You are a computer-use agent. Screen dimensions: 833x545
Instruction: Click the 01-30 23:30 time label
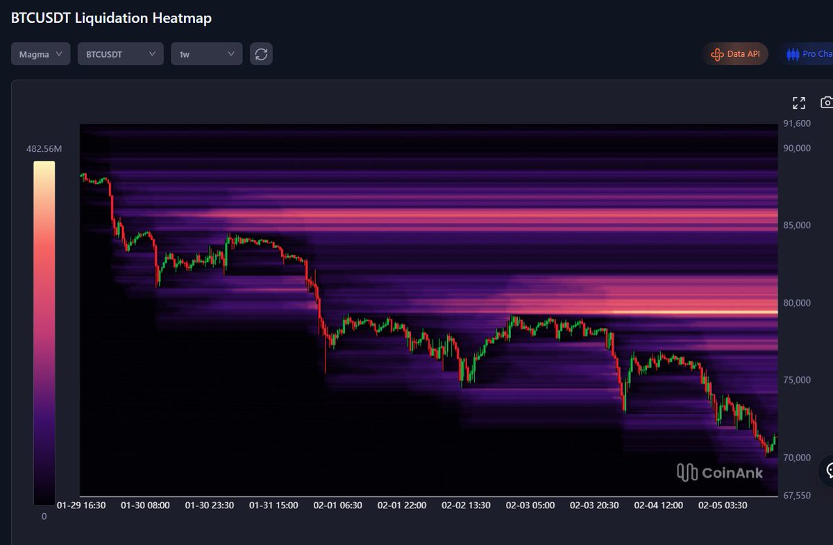pyautogui.click(x=209, y=505)
